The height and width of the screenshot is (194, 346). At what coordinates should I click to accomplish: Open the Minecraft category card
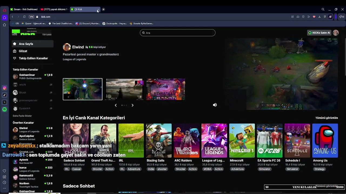click(242, 140)
